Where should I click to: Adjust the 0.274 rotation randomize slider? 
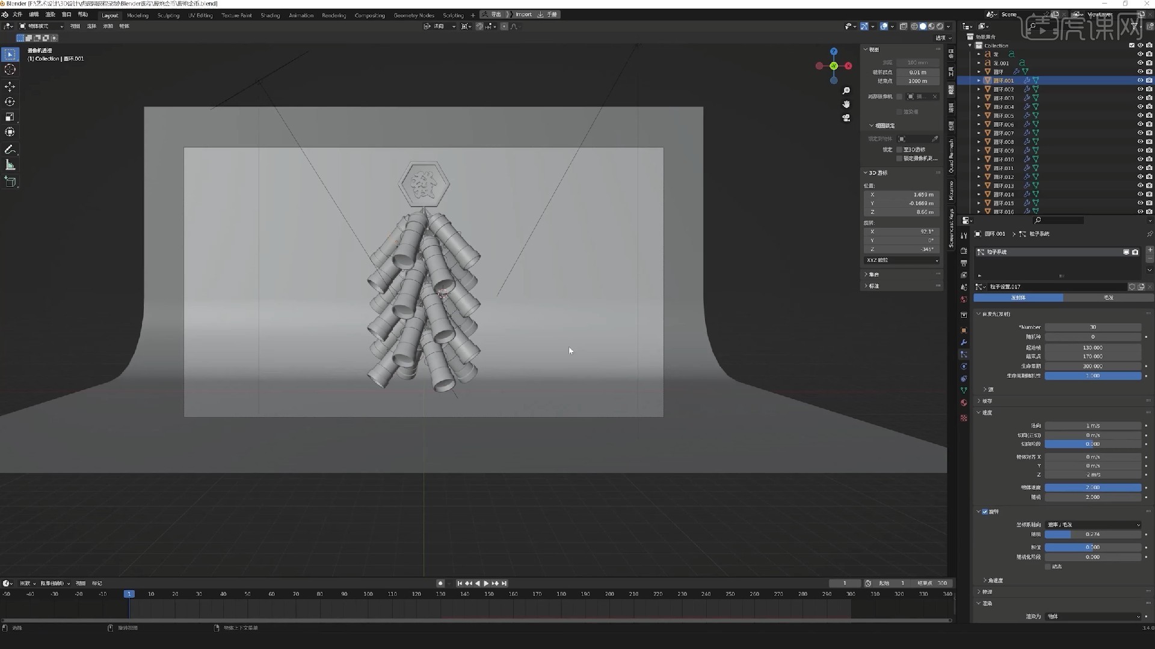tap(1092, 534)
